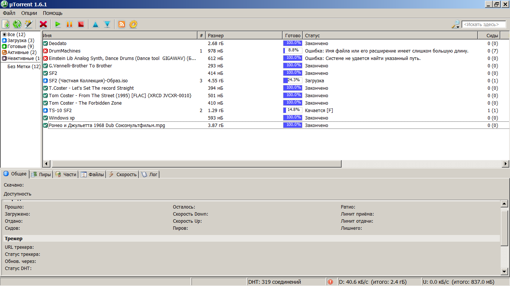Click the µTorrent logo in the title bar
This screenshot has width=510, height=286.
pos(4,4)
